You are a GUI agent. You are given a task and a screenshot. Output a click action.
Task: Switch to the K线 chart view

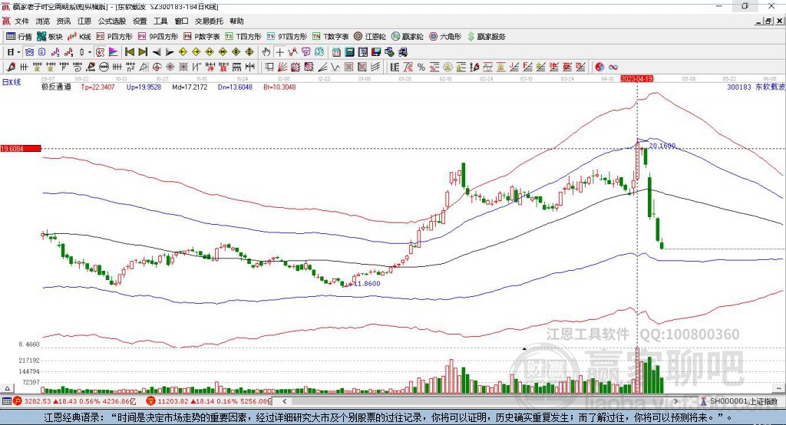[x=79, y=37]
